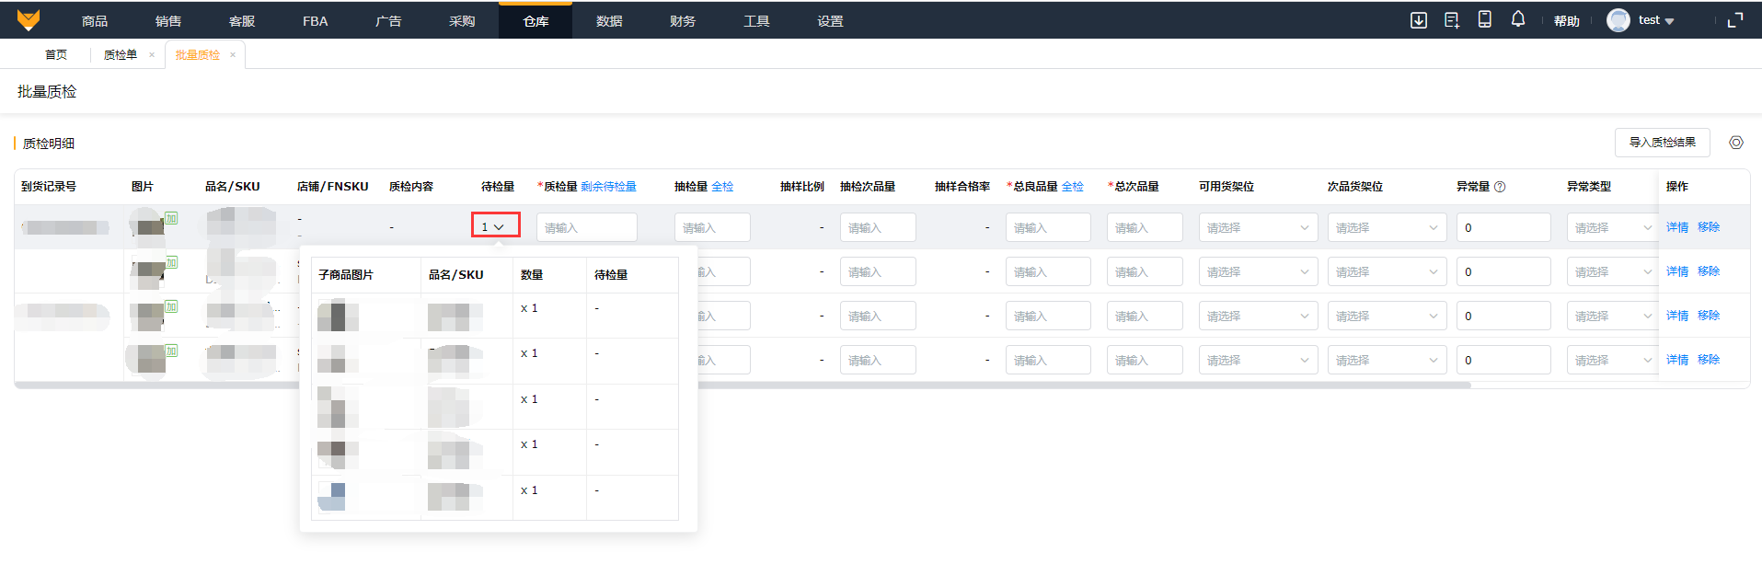Open first row's 可用货架位 dropdown
1762x587 pixels.
(x=1257, y=227)
